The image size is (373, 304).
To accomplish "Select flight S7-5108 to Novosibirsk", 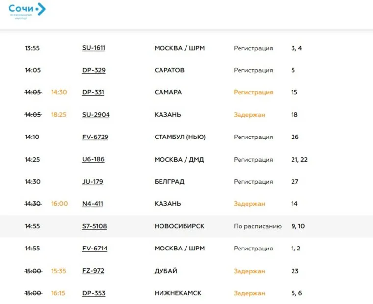I will pos(94,226).
